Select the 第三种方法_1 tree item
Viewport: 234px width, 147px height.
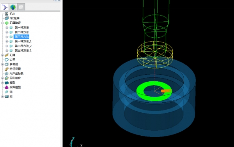tap(23, 51)
